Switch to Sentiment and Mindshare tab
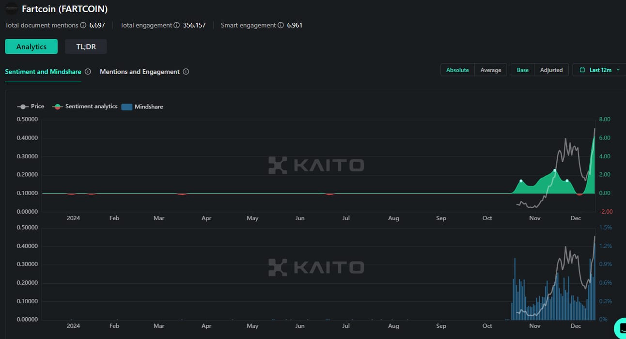 [x=43, y=72]
